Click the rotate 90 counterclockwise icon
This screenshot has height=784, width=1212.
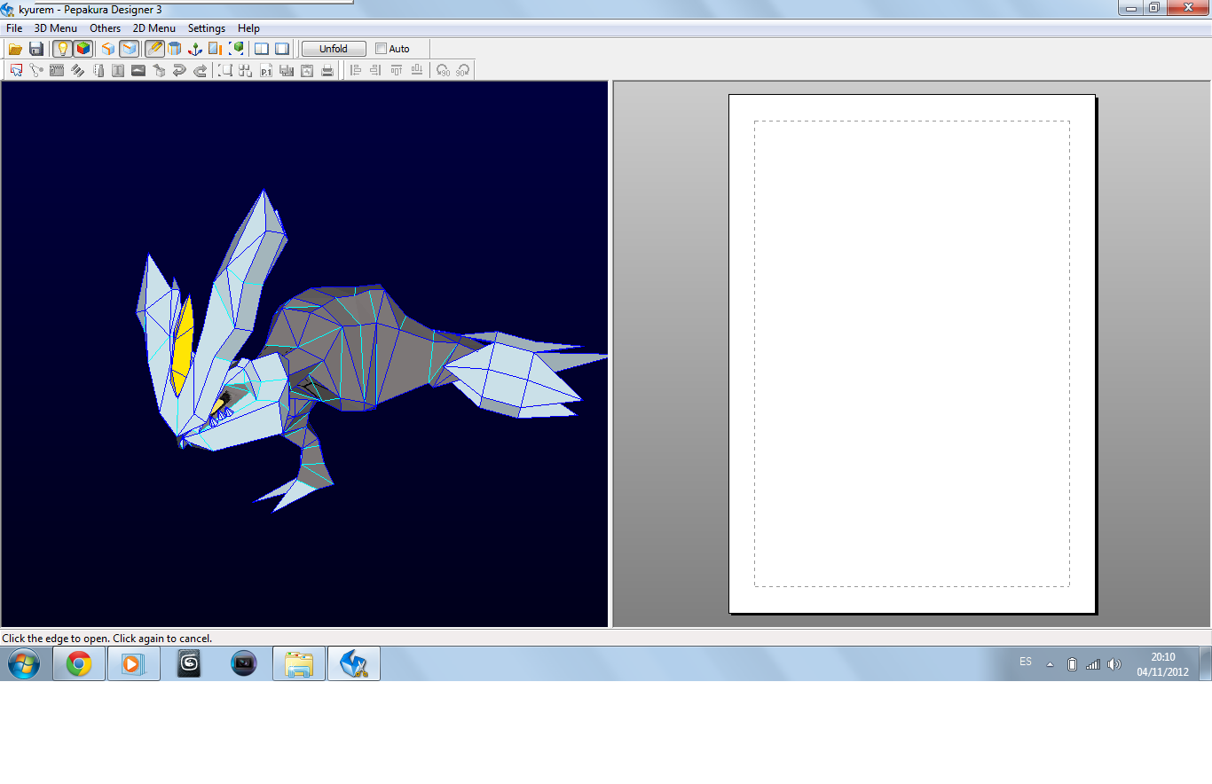pyautogui.click(x=443, y=70)
